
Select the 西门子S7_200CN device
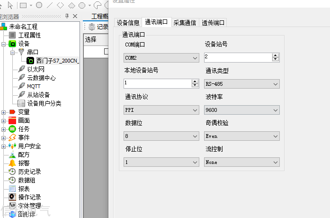point(57,61)
